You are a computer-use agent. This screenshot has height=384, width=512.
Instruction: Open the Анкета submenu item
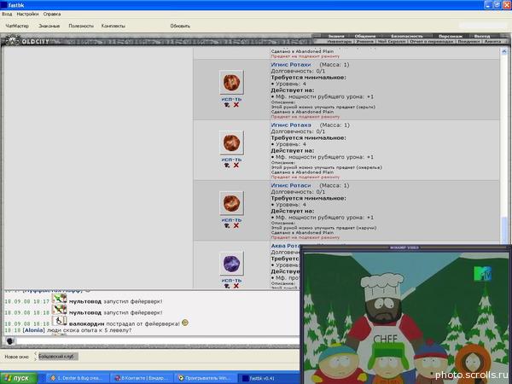pyautogui.click(x=492, y=42)
